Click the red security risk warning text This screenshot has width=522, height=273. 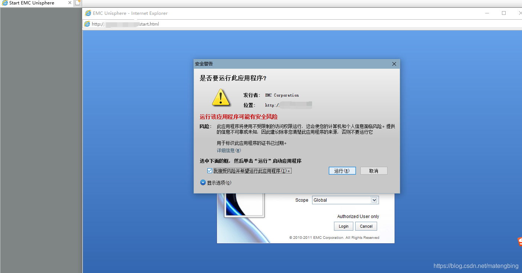coord(239,117)
